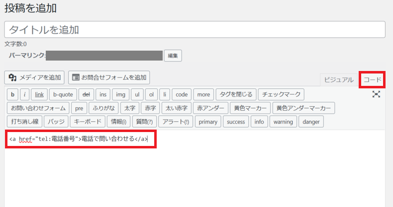Viewport: 393px width, 207px height.
Task: Click the fullscreen distraction-free writing icon
Action: [376, 94]
